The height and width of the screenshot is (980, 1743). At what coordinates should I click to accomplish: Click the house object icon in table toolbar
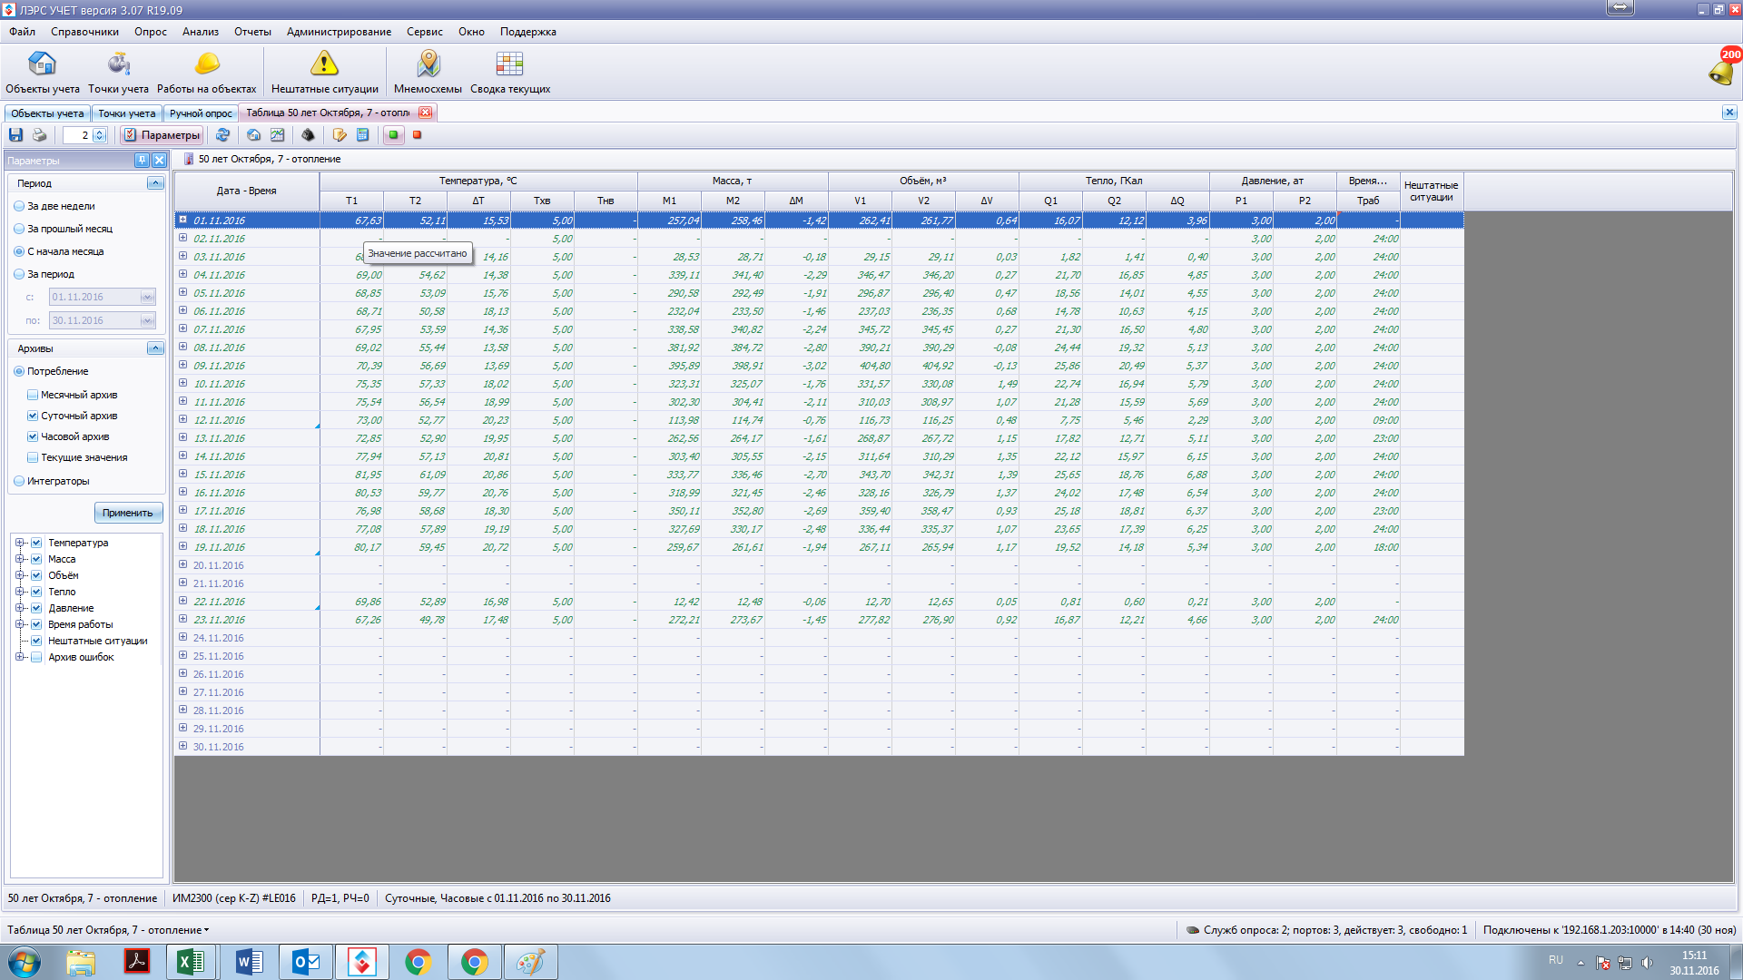tap(253, 135)
